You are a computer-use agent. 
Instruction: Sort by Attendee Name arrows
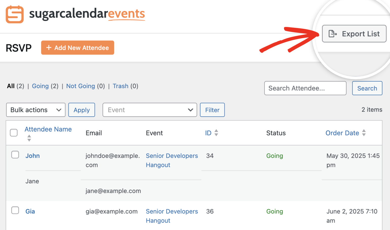(29, 138)
